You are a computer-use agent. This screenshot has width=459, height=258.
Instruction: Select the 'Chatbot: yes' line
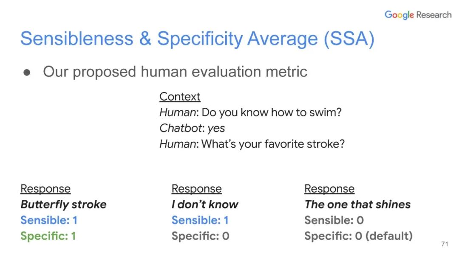pos(192,128)
